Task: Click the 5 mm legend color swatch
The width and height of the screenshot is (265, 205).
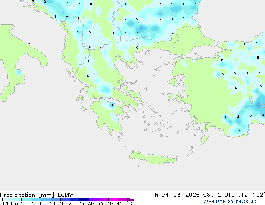Action: click(x=46, y=200)
